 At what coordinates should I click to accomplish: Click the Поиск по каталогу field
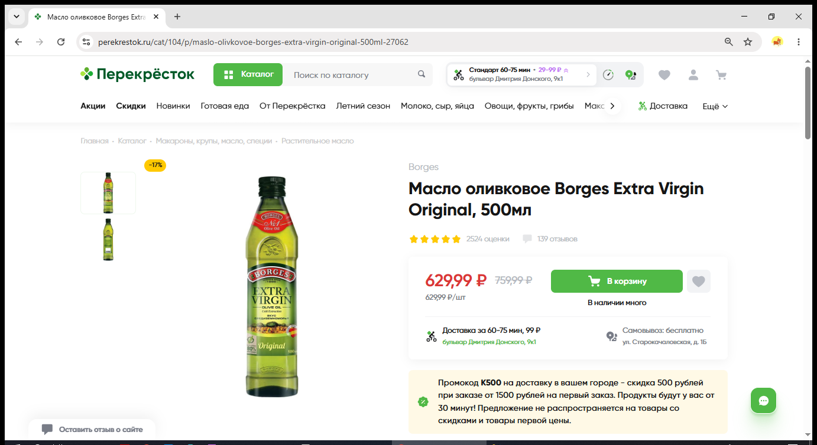(349, 74)
